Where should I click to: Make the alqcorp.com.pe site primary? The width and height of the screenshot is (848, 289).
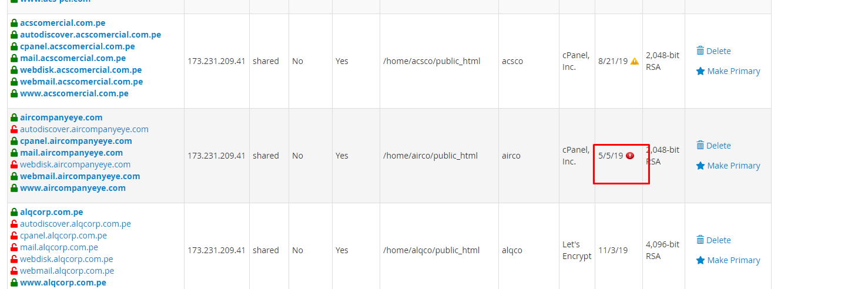tap(733, 260)
